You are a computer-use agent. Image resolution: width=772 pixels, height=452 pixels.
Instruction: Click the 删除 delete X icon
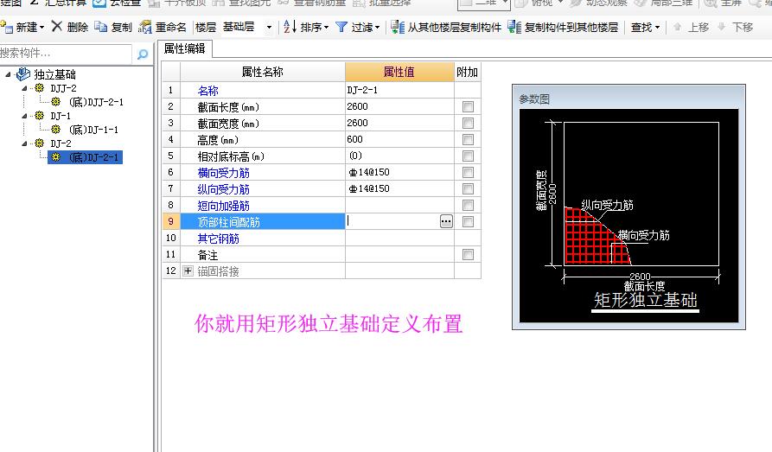coord(57,27)
